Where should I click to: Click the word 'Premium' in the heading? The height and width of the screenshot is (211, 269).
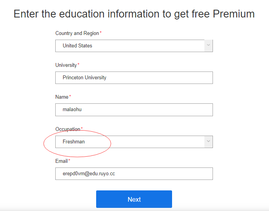[234, 14]
